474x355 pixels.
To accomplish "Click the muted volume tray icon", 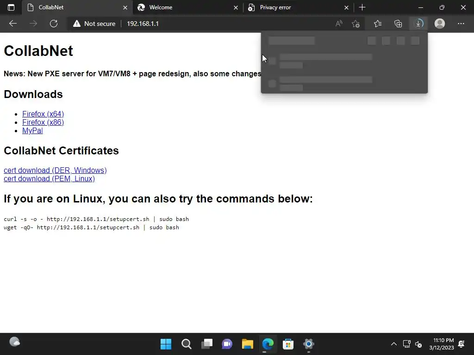I will coord(418,344).
